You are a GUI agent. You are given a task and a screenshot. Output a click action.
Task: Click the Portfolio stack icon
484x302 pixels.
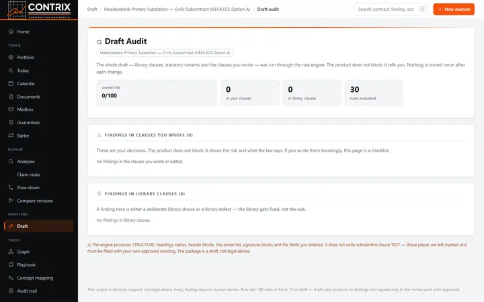pos(11,57)
